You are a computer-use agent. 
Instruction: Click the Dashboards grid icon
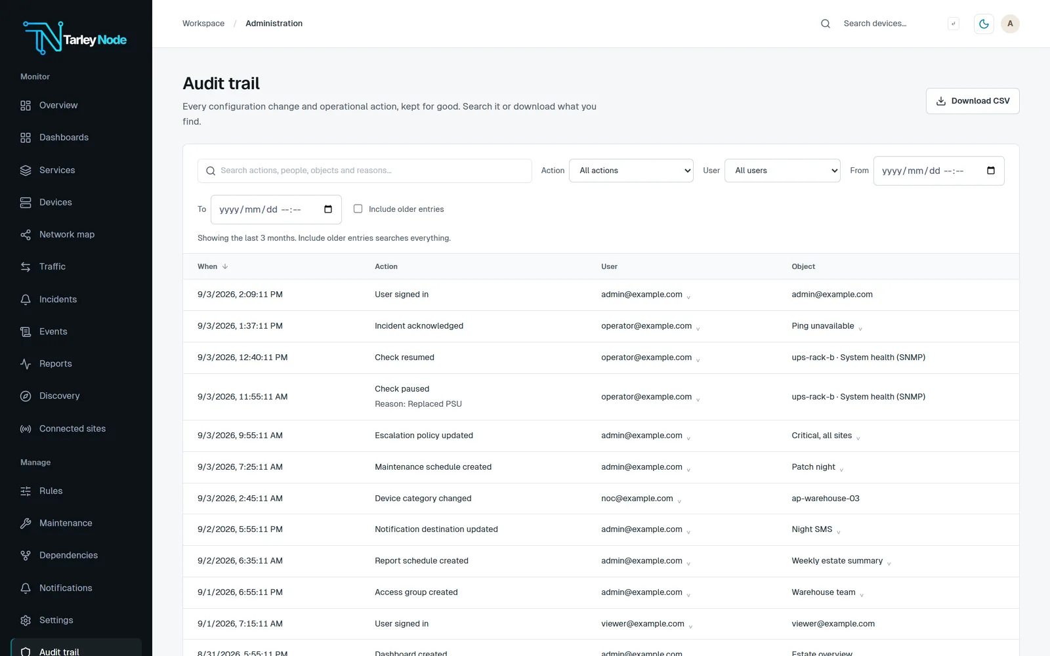pos(26,138)
